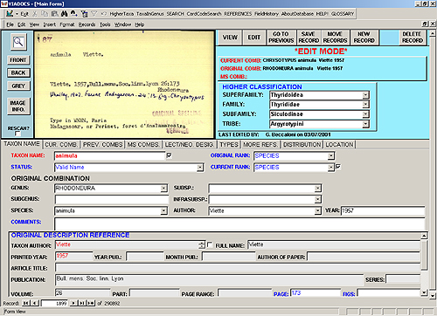Click the scanned index card image
The width and height of the screenshot is (437, 316).
(124, 85)
